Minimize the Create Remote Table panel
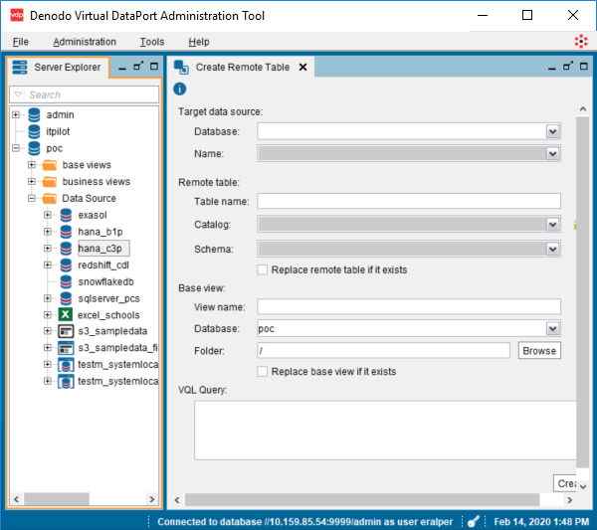This screenshot has height=530, width=597. [x=552, y=68]
